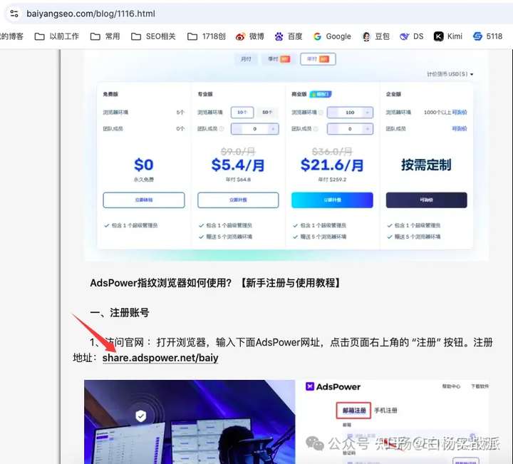The width and height of the screenshot is (513, 464).
Task: Open the Kimi bookmark
Action: click(448, 36)
